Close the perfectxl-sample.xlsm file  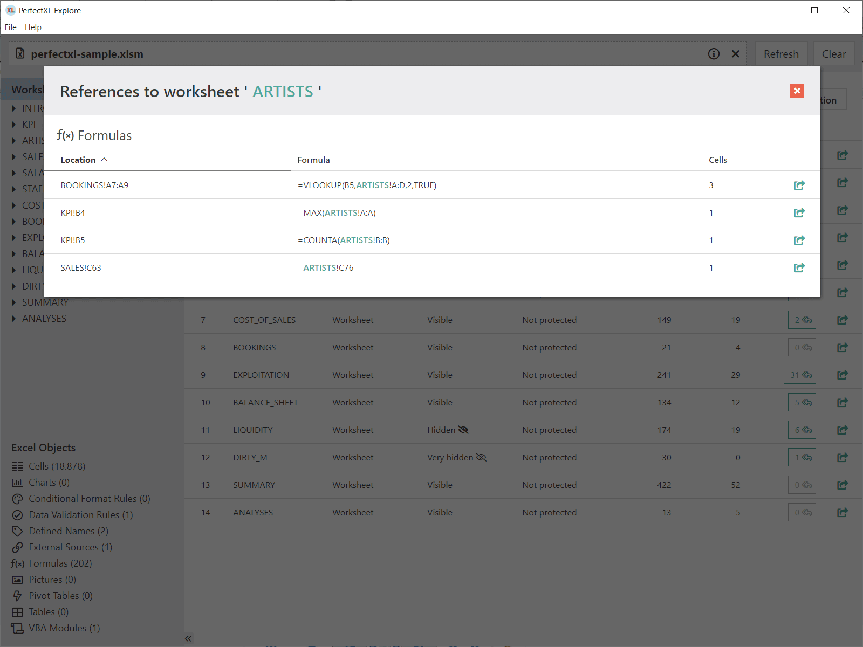(x=735, y=54)
